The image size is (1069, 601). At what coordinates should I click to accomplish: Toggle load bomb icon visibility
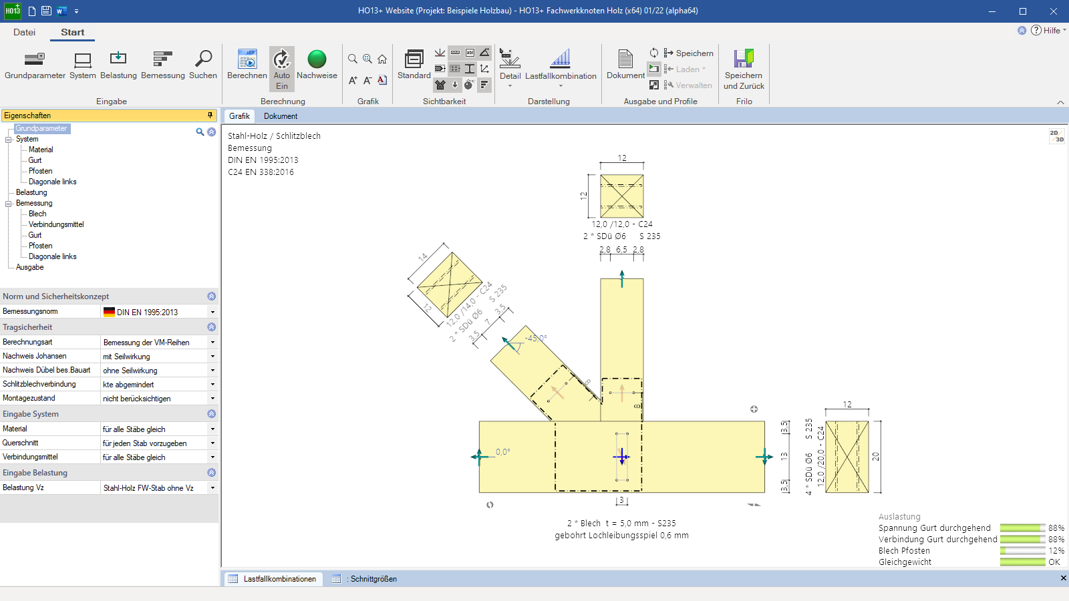click(470, 85)
